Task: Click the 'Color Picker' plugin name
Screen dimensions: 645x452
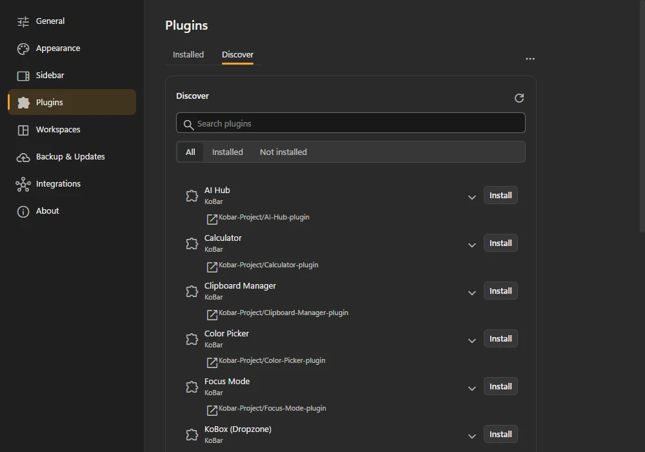Action: click(226, 333)
